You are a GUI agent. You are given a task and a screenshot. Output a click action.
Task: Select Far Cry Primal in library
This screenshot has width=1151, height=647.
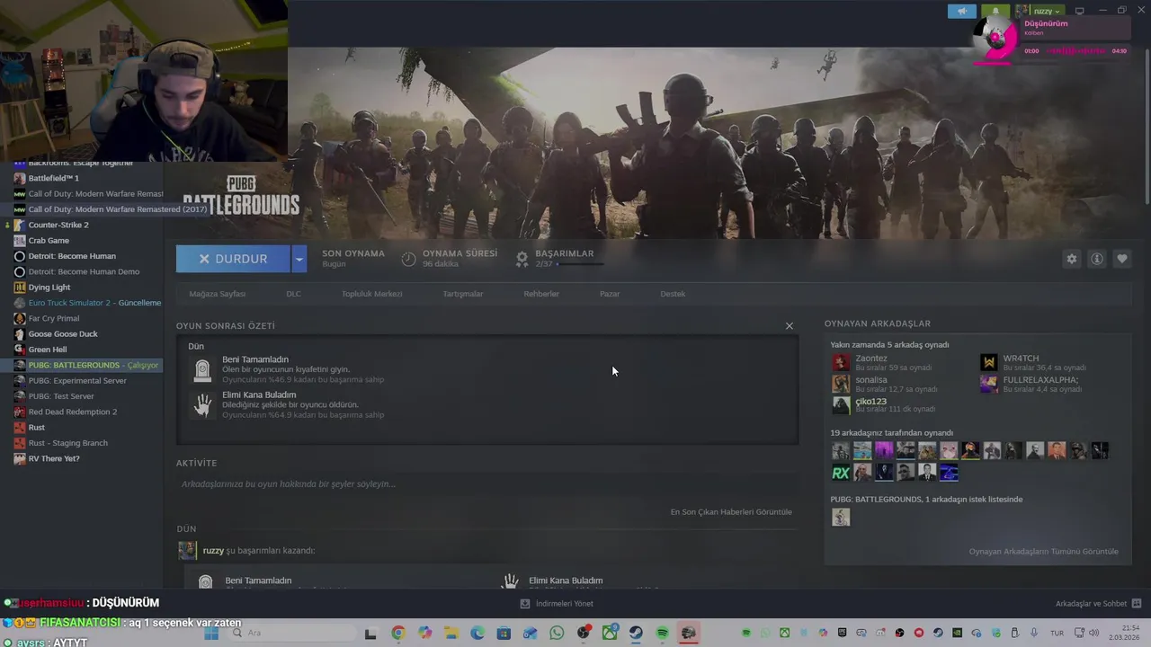point(53,318)
